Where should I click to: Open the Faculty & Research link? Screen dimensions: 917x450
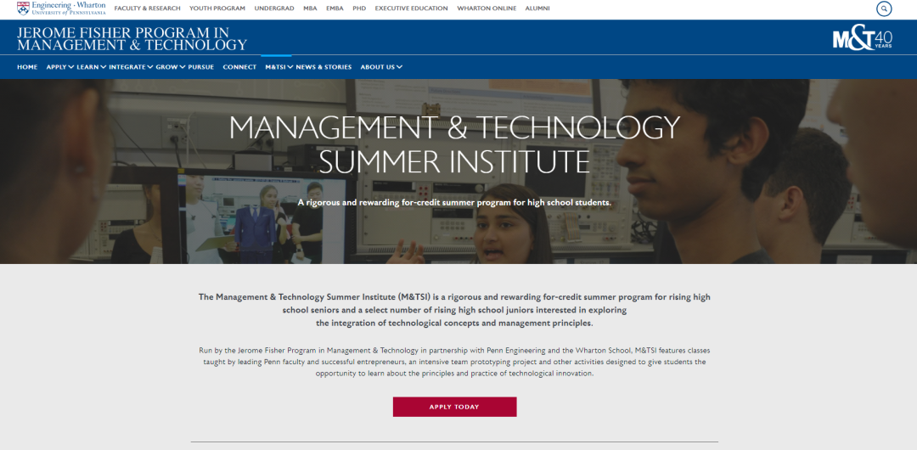(148, 8)
